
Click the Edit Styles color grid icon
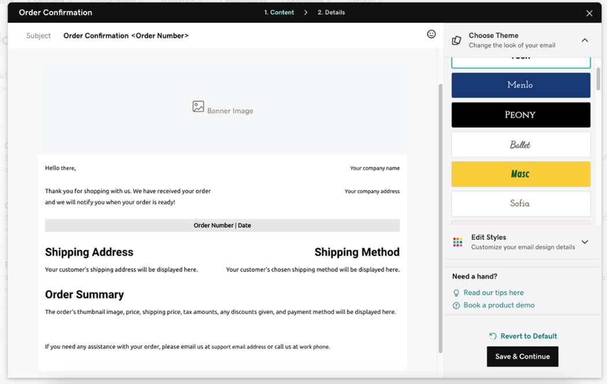[x=458, y=242]
